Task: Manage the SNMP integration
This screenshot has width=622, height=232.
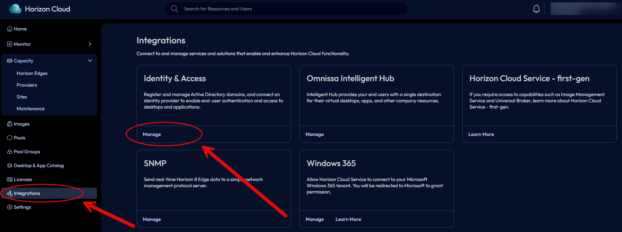Action: (x=152, y=219)
